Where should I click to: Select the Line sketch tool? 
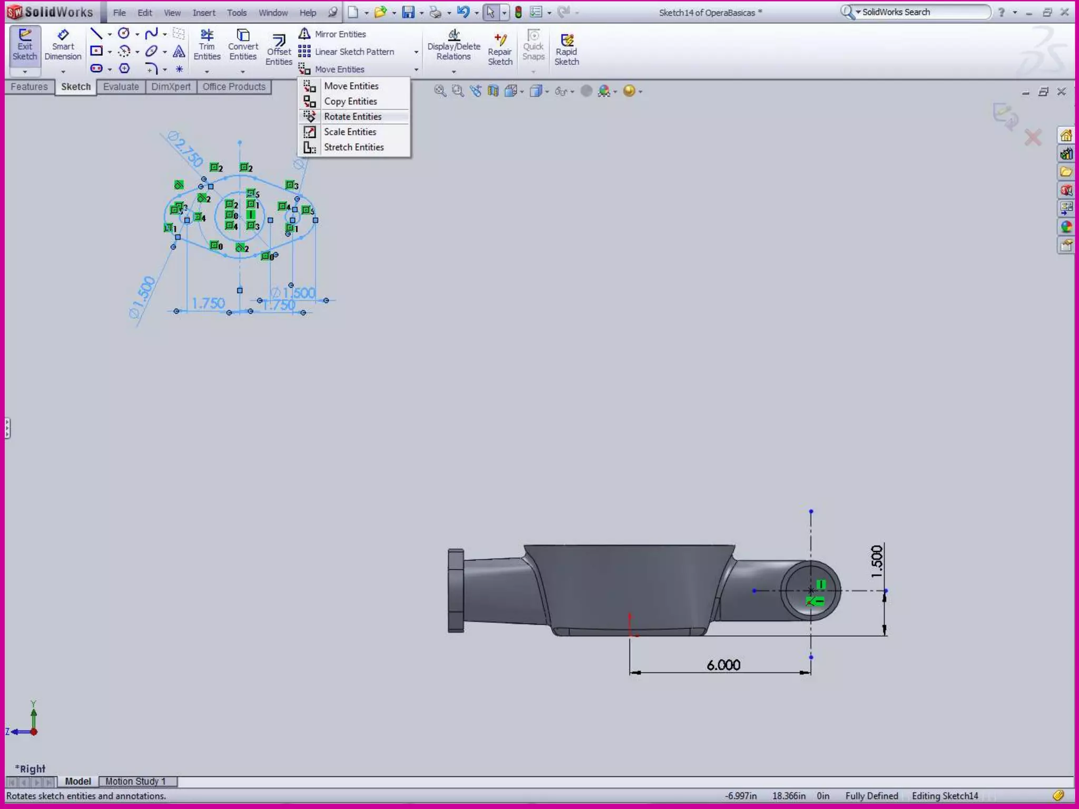(96, 34)
